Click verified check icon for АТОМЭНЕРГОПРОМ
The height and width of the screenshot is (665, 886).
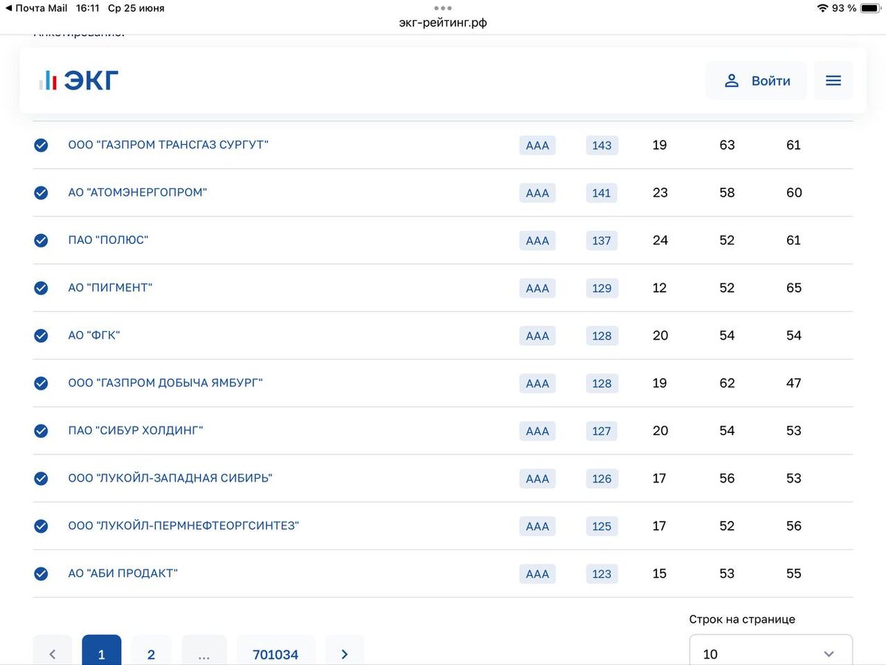click(x=41, y=193)
